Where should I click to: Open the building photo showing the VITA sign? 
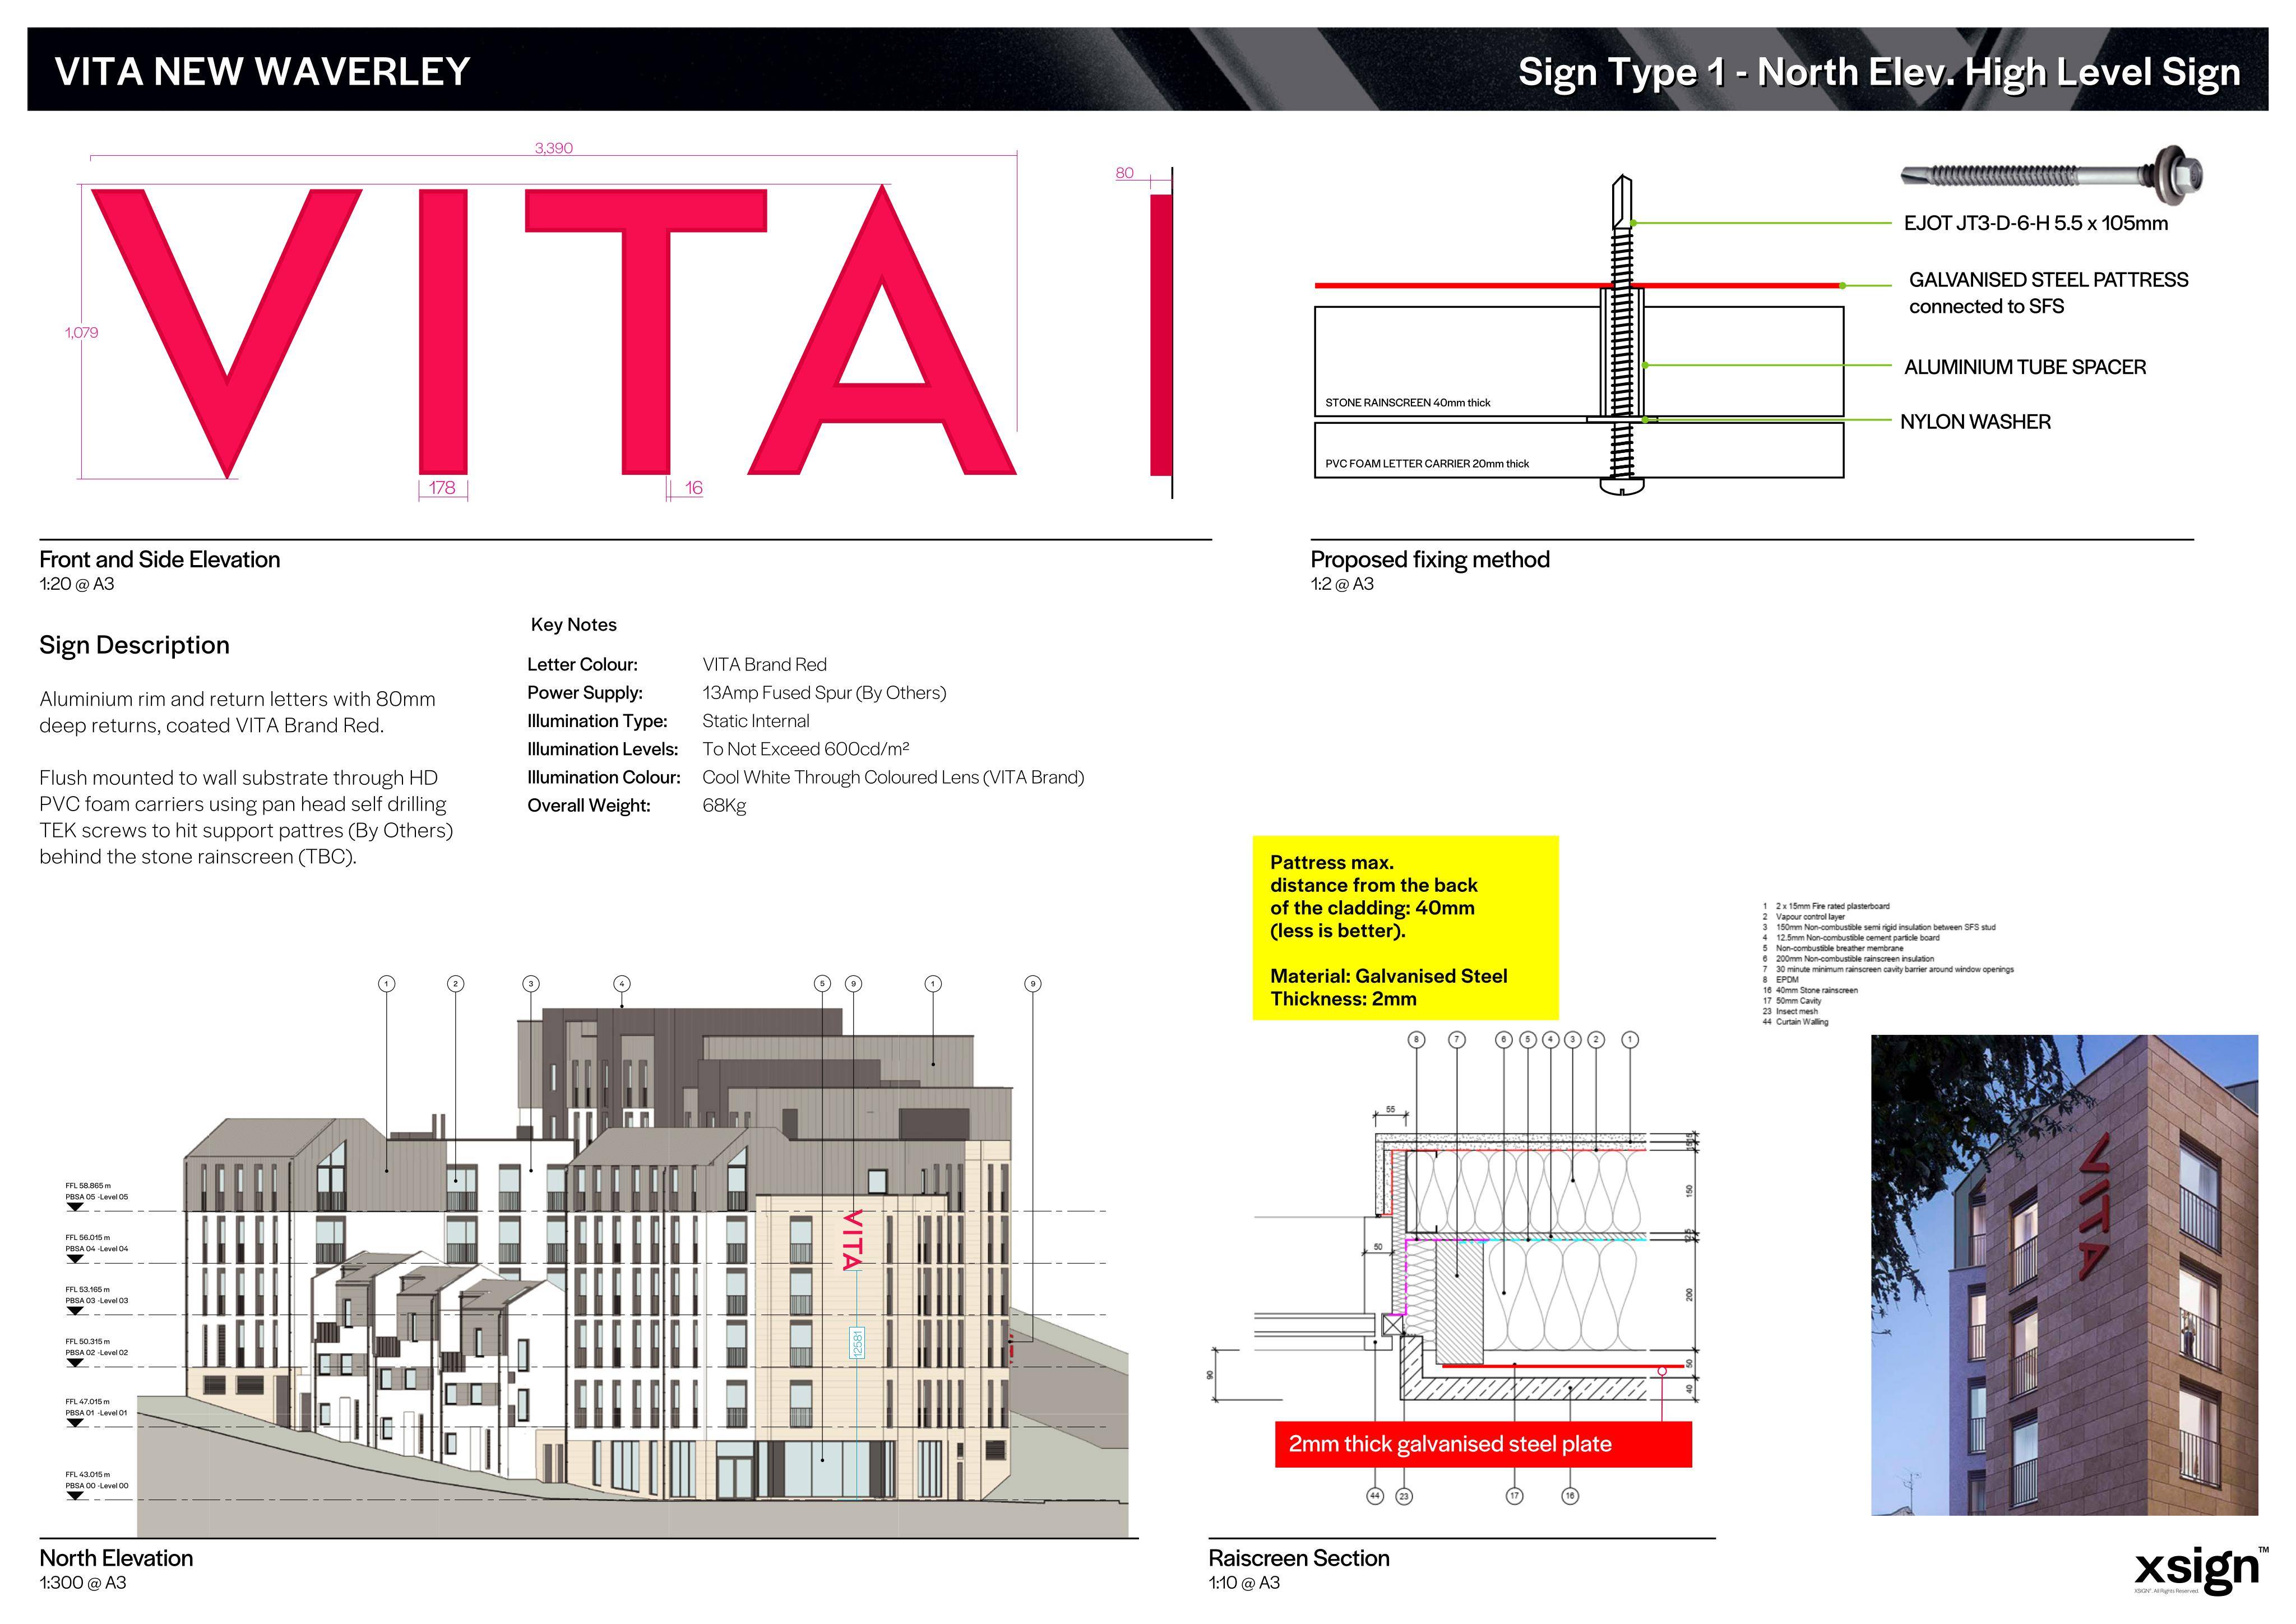2064,1275
